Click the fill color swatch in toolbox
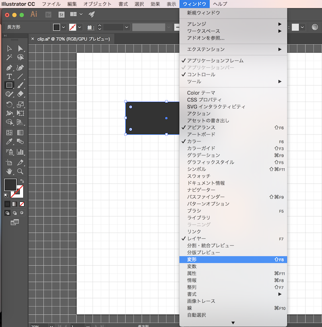 [x=10, y=185]
